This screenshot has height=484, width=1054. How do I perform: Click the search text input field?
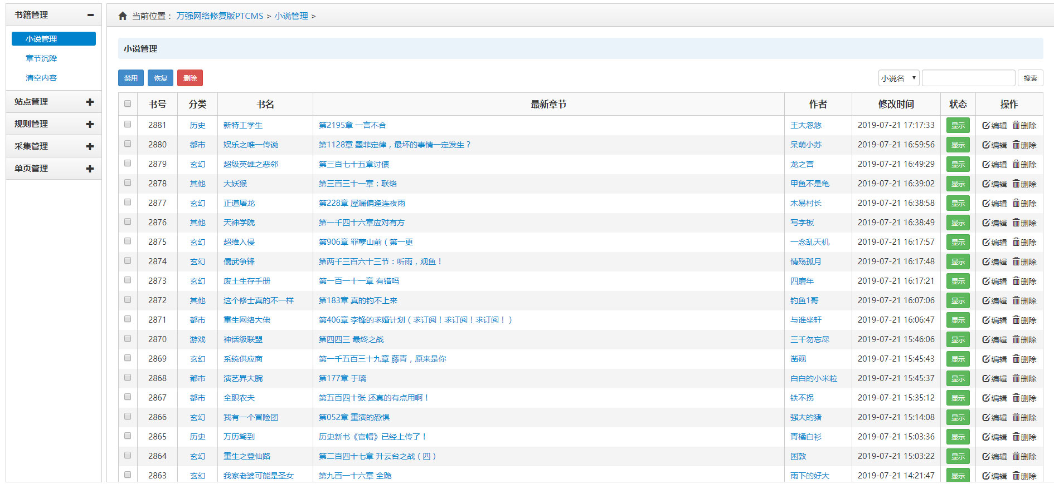[x=968, y=78]
